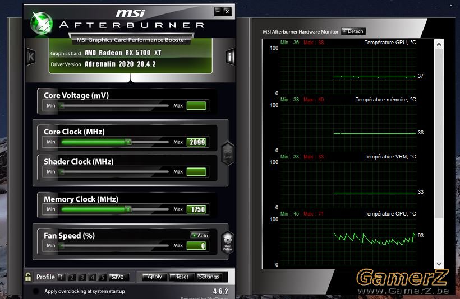Open the information panel via the i button
The image size is (460, 299).
231,57
